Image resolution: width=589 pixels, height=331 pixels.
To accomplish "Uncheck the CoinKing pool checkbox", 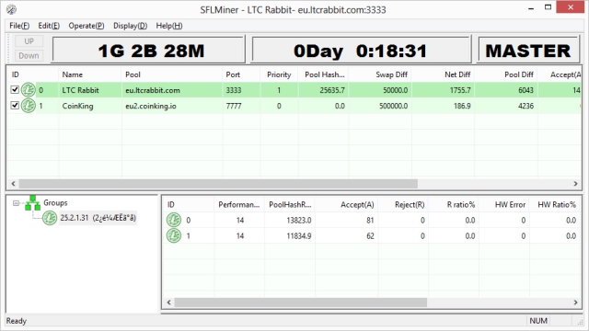I will [x=15, y=106].
